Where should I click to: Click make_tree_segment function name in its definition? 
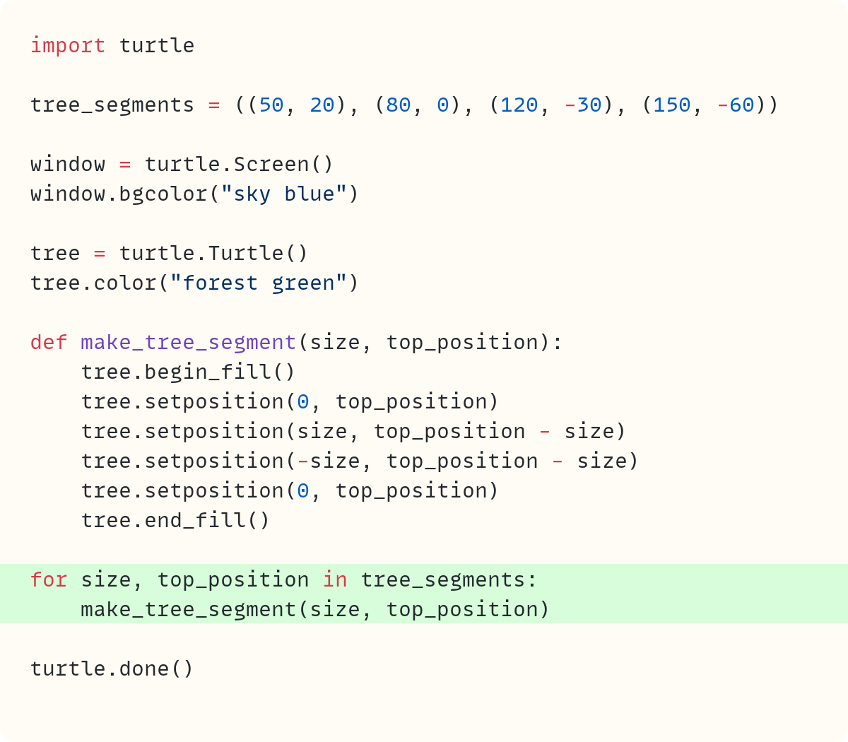click(188, 342)
